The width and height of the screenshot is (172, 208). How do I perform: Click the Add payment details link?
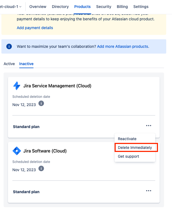coord(35,28)
